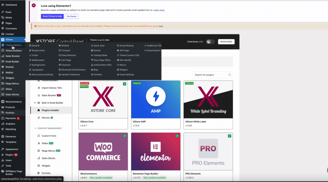This screenshot has width=328, height=182.
Task: Click the Contact envelope icon
Action: pyautogui.click(x=3, y=34)
